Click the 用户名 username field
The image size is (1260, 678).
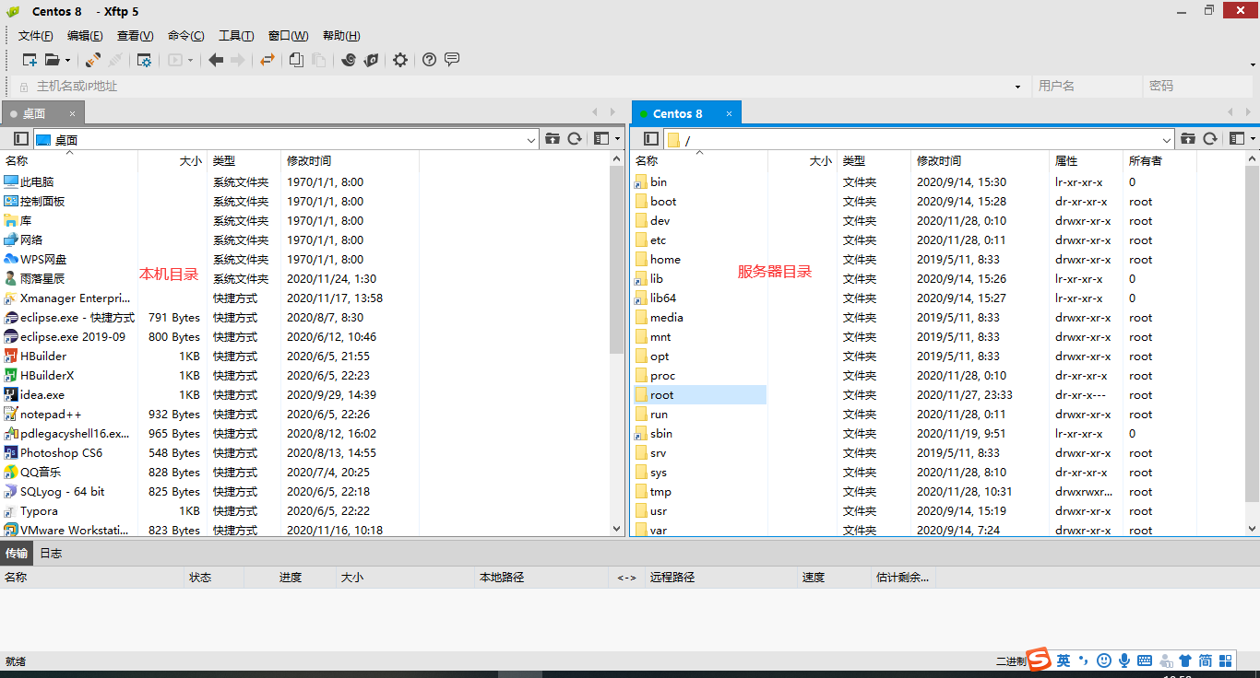(1087, 87)
